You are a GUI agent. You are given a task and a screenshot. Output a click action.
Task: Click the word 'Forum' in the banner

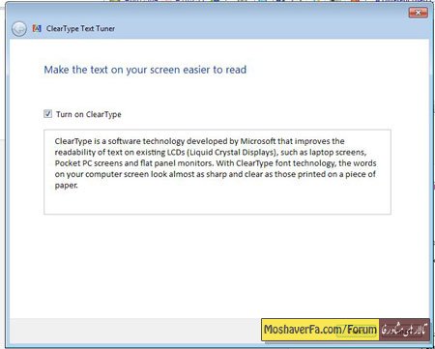click(x=362, y=330)
